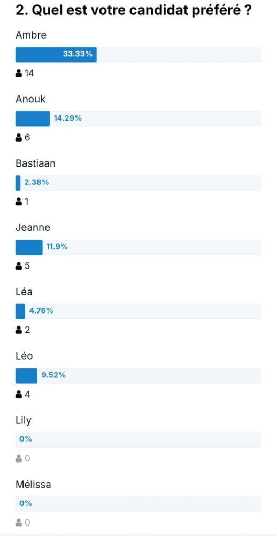The height and width of the screenshot is (536, 277).
Task: Click the grey person icon under Lily
Action: click(x=19, y=458)
